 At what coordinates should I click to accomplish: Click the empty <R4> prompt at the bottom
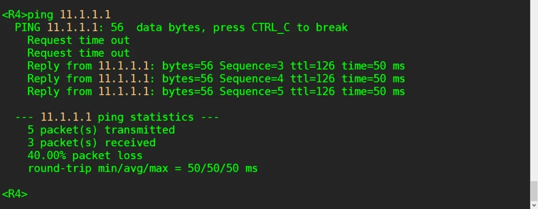(x=14, y=194)
